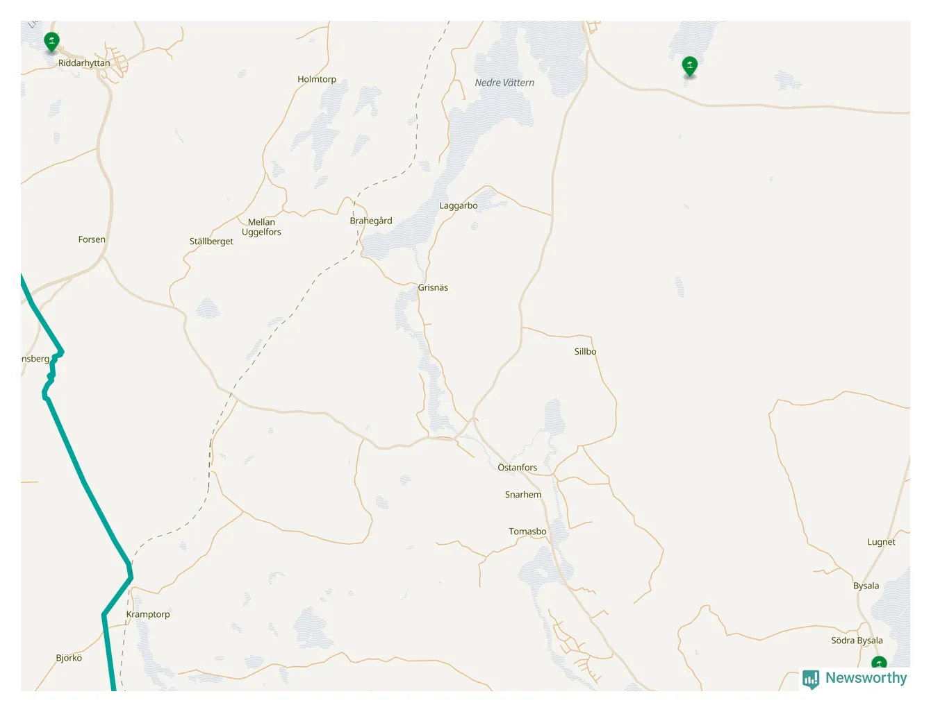
Task: Click the green marker below Södra Bysala
Action: [x=879, y=663]
